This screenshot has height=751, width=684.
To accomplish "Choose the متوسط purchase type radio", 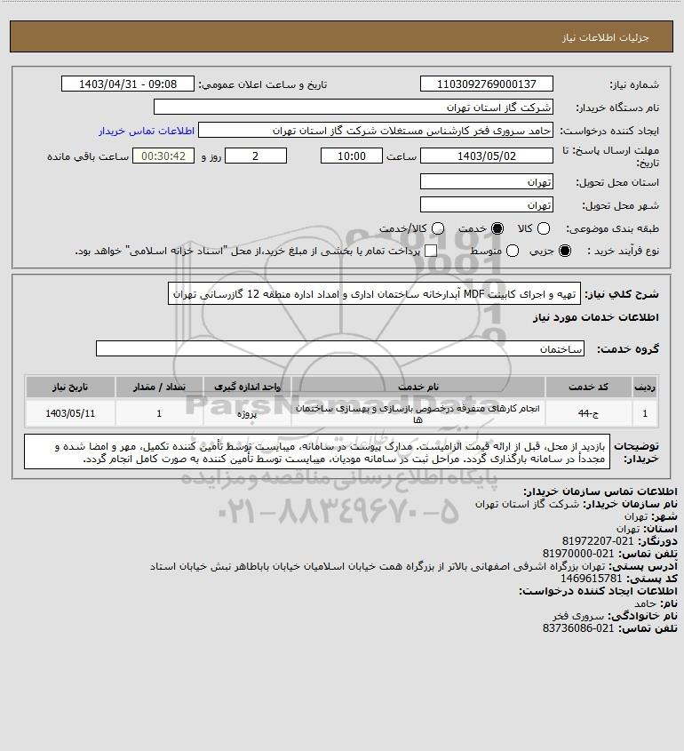I will pos(513,251).
